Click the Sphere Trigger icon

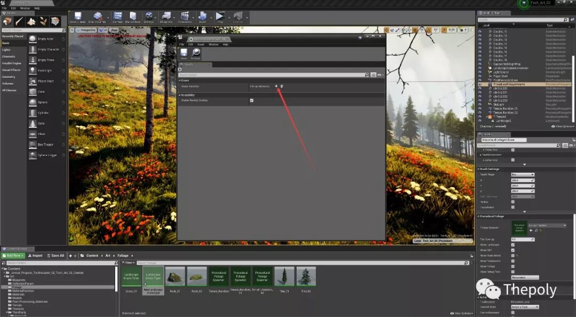(x=33, y=155)
